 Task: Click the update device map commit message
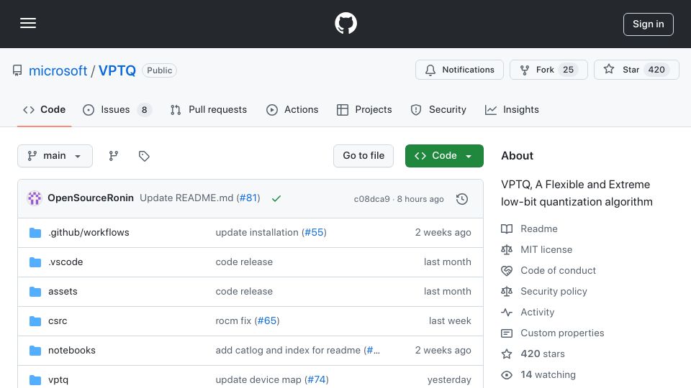pos(258,379)
